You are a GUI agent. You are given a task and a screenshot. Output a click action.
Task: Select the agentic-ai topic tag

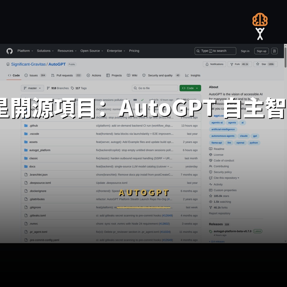point(217,123)
